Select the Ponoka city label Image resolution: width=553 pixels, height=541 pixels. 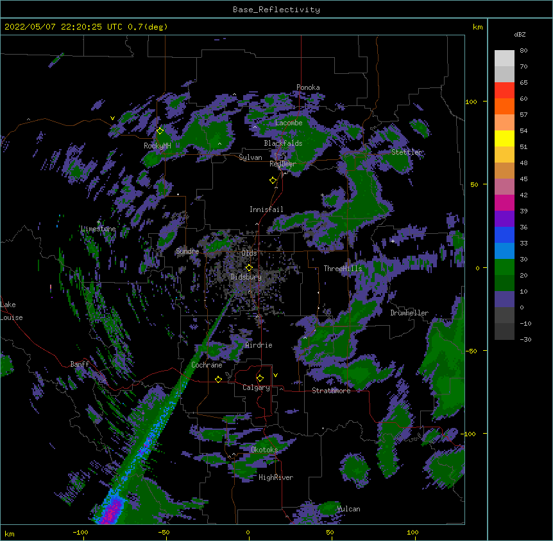coord(308,87)
